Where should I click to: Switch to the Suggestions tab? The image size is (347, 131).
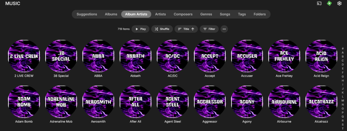[87, 14]
